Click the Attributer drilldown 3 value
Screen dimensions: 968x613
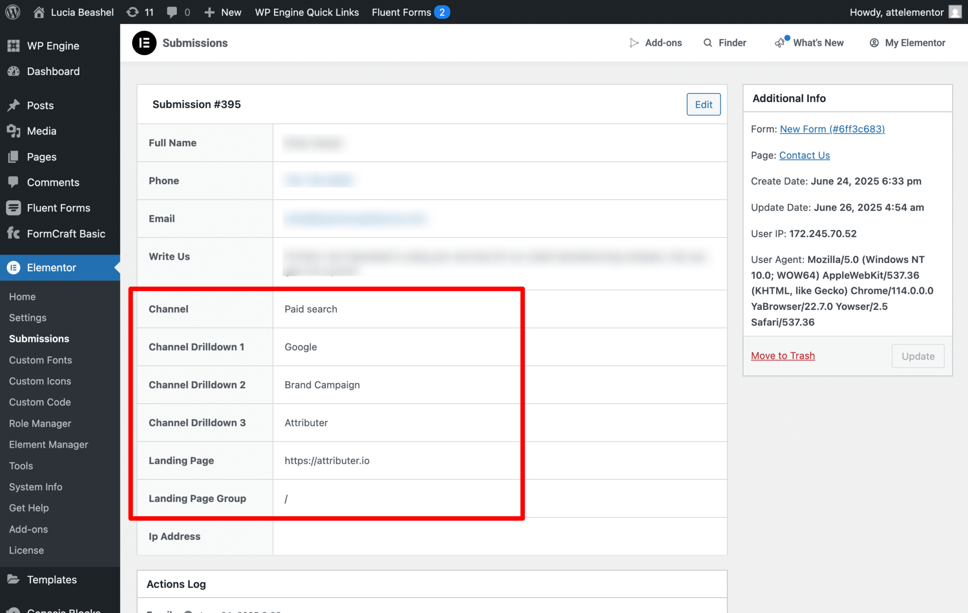306,423
